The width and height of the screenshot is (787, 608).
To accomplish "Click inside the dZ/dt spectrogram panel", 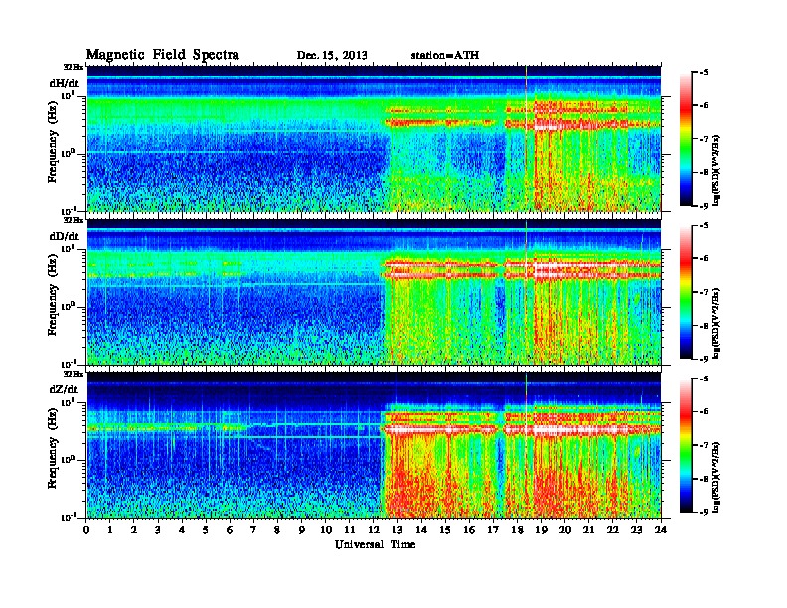I will (x=374, y=445).
